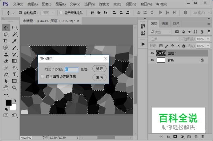Select the Zoom tool

[14, 88]
